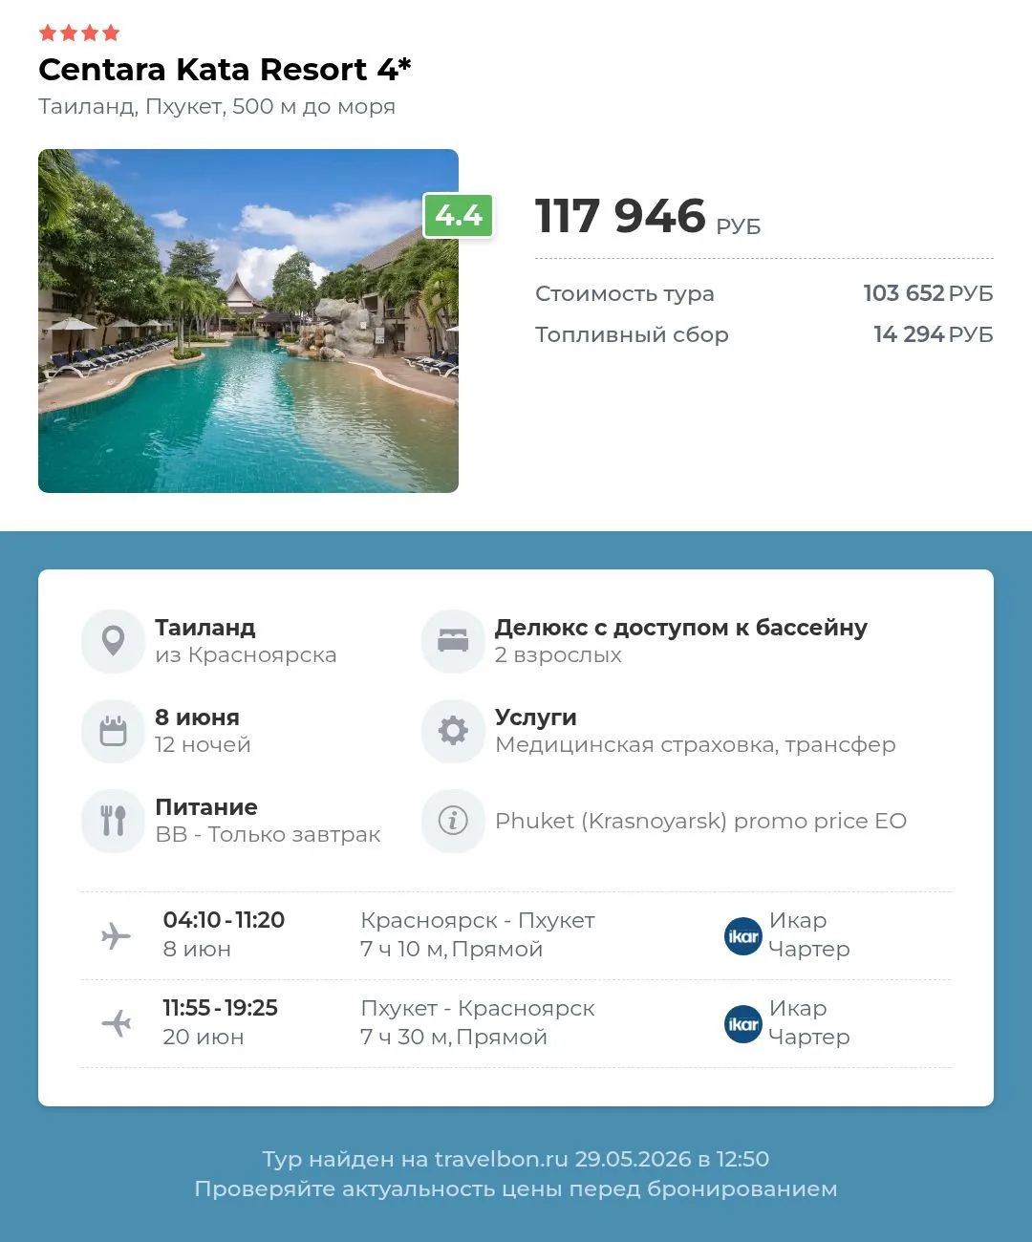Viewport: 1032px width, 1242px height.
Task: Click the Икар airline logo for Красноярск - Пхукет
Action: 742,936
